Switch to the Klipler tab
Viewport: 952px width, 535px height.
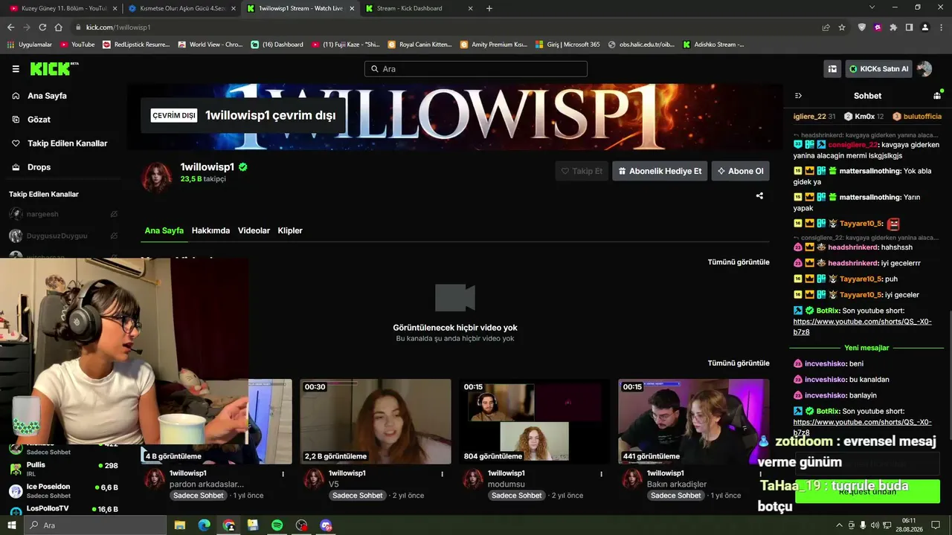pyautogui.click(x=290, y=230)
